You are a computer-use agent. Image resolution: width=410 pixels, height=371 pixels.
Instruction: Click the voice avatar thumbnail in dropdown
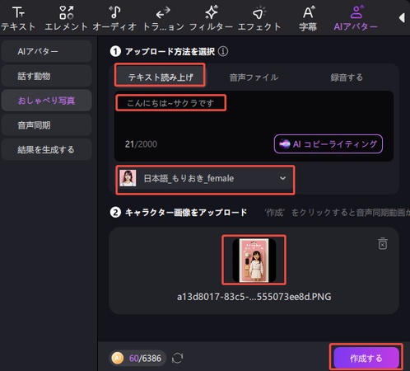pos(128,178)
